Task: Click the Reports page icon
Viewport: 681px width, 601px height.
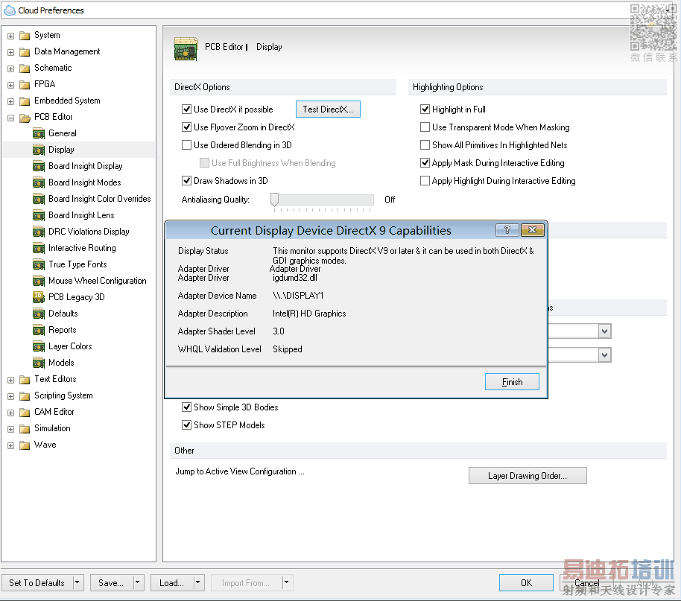Action: [39, 330]
